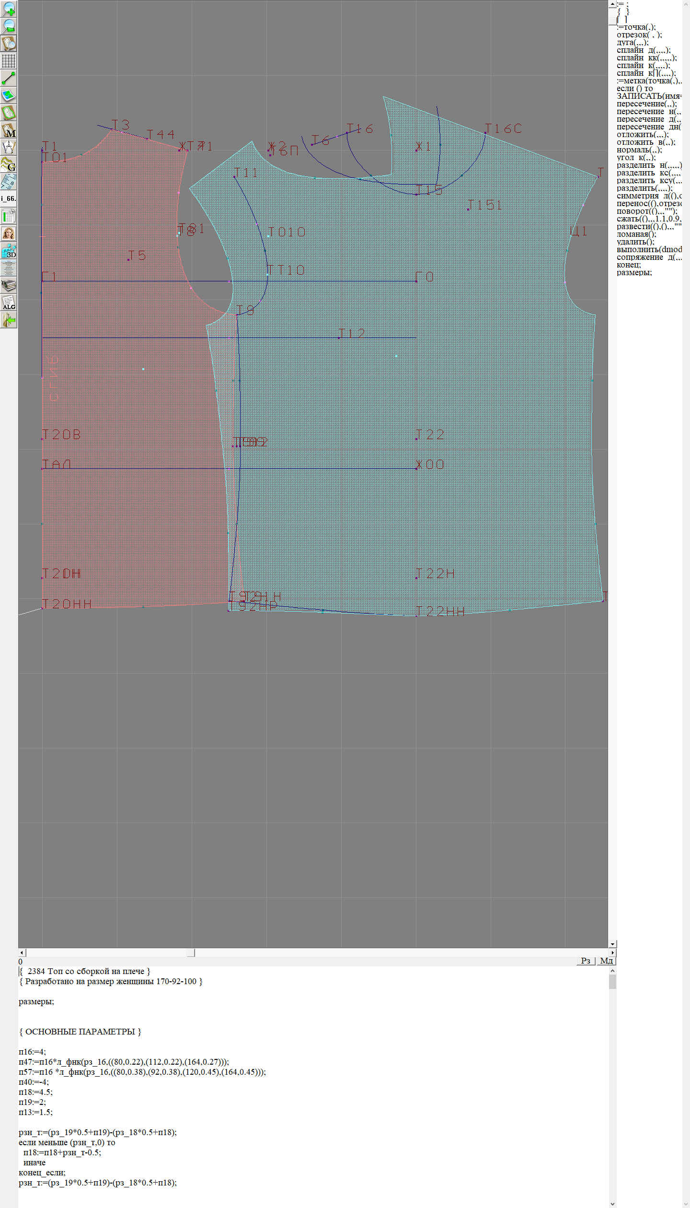Click the zoom in magnifier icon
690x1208 pixels.
[x=9, y=9]
